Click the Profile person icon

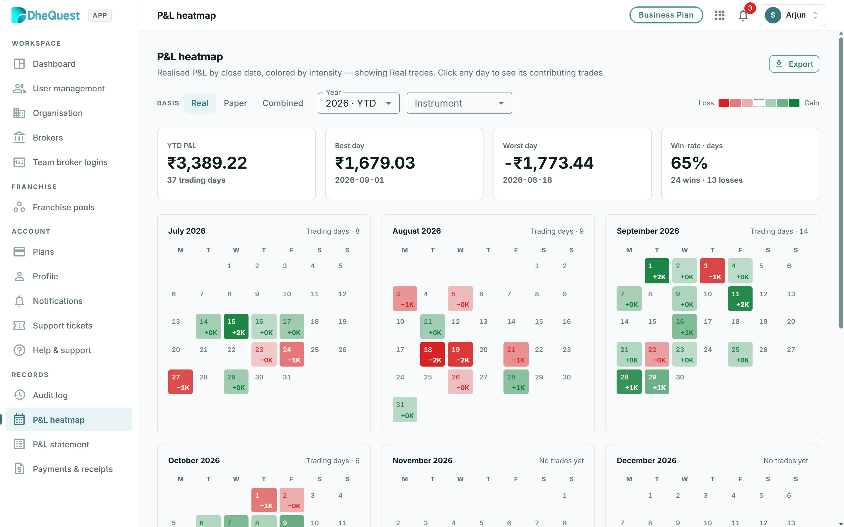coord(19,276)
